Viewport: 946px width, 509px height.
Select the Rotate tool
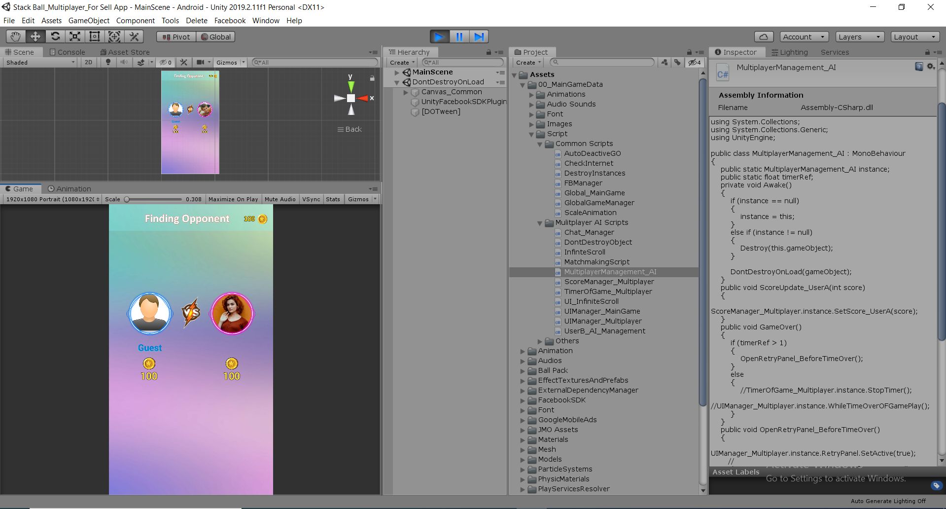(x=55, y=36)
